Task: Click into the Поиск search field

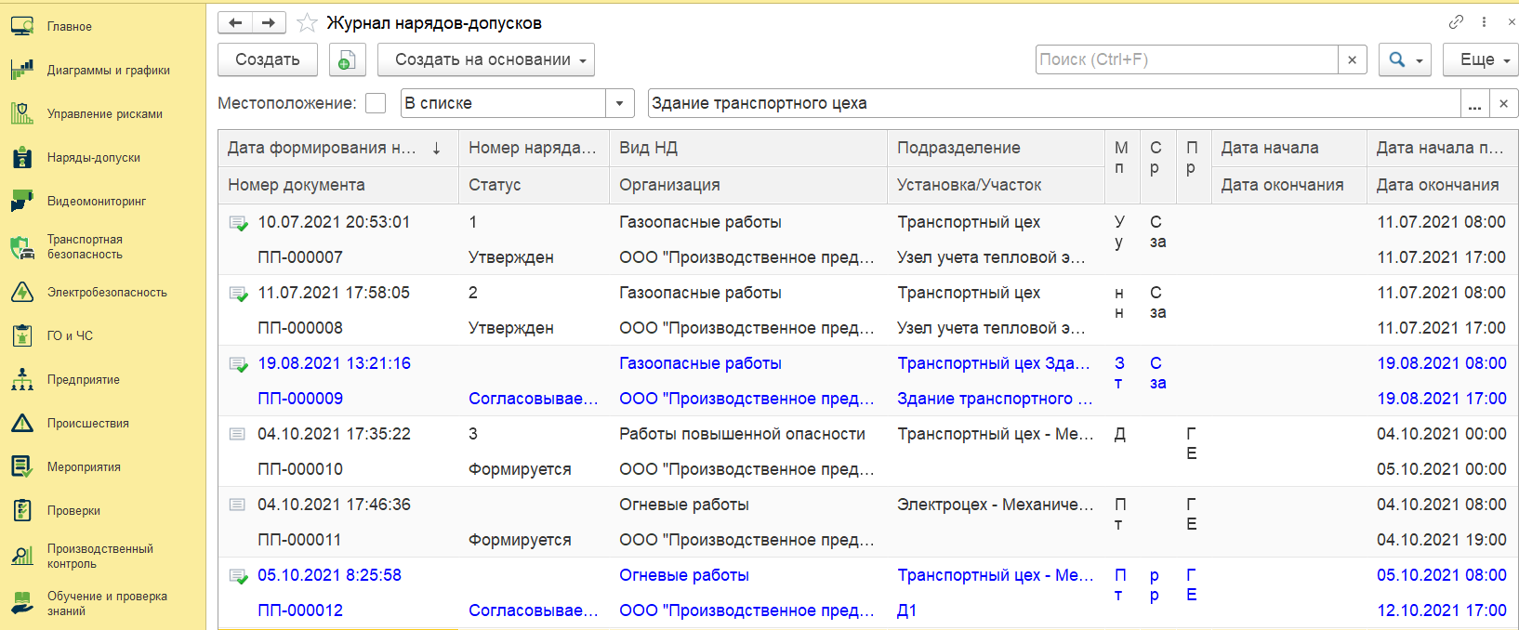Action: tap(1186, 59)
